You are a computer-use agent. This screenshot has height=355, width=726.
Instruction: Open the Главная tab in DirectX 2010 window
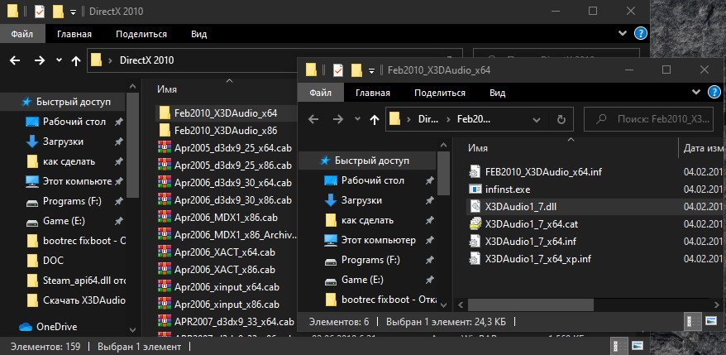[x=74, y=34]
